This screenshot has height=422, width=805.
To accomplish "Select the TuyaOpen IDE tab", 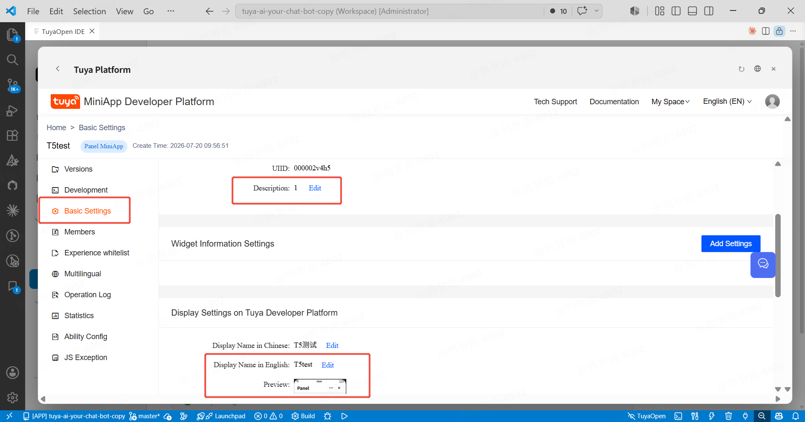I will (62, 31).
